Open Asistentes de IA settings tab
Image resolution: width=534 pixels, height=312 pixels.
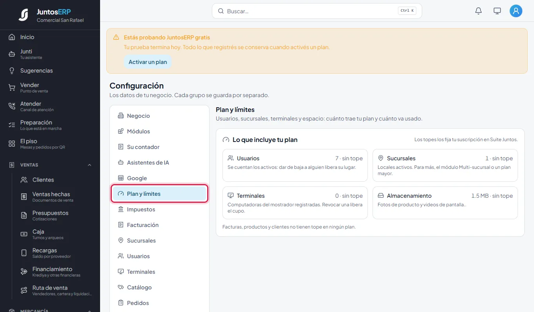click(x=159, y=163)
